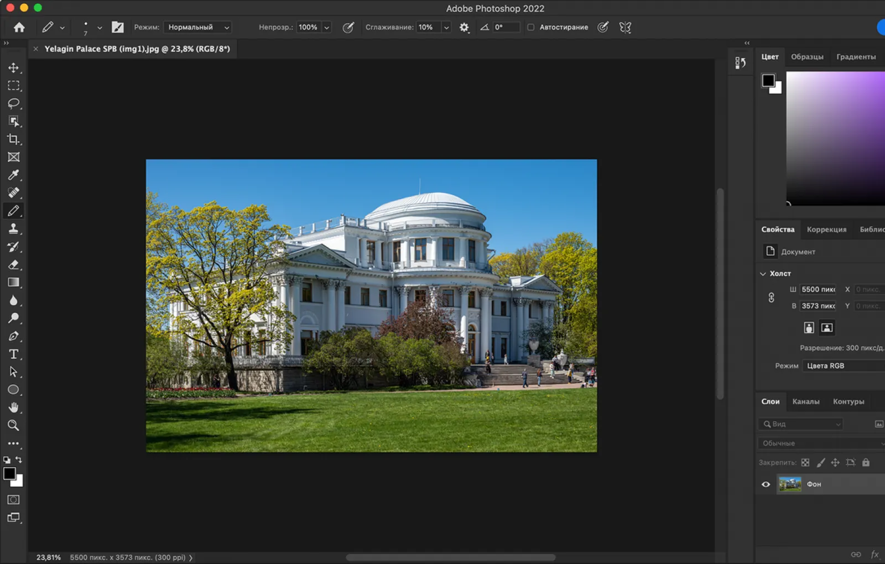Hide the Фон layer with eye icon

tap(766, 484)
